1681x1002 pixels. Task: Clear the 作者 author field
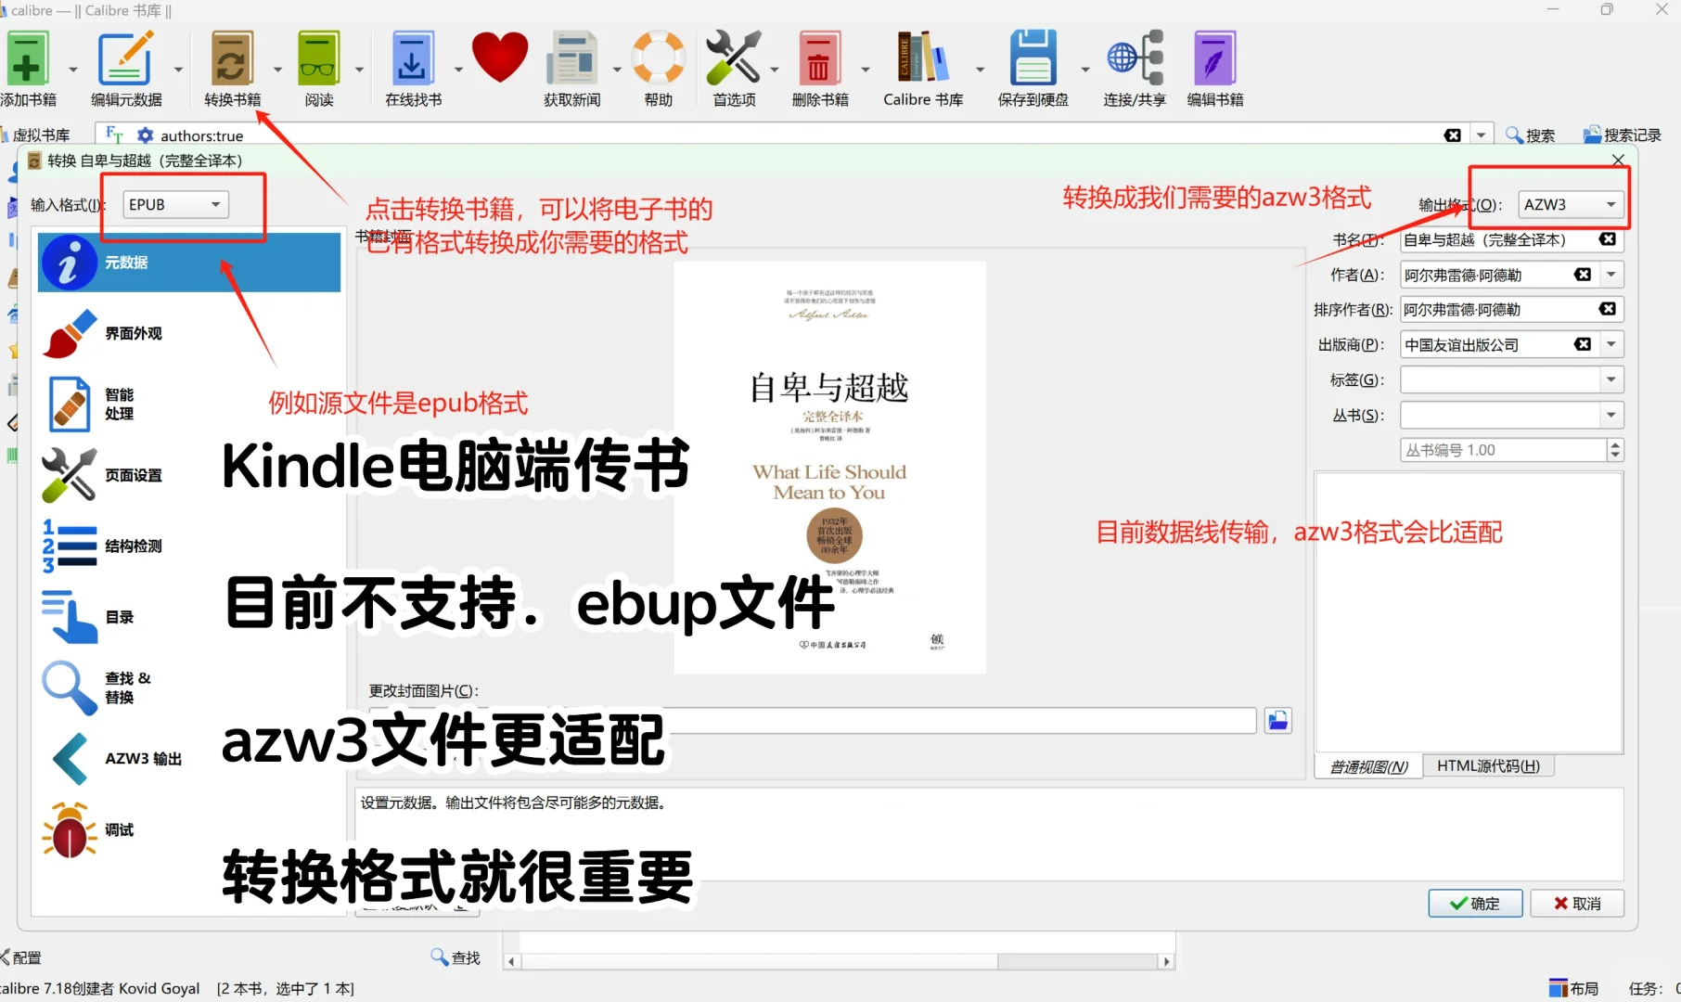(x=1583, y=275)
